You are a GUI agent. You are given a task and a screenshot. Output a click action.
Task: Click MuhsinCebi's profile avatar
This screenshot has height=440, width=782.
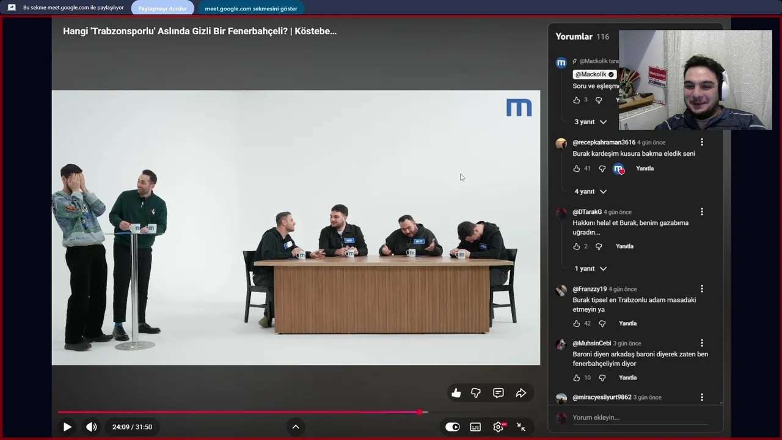point(561,345)
